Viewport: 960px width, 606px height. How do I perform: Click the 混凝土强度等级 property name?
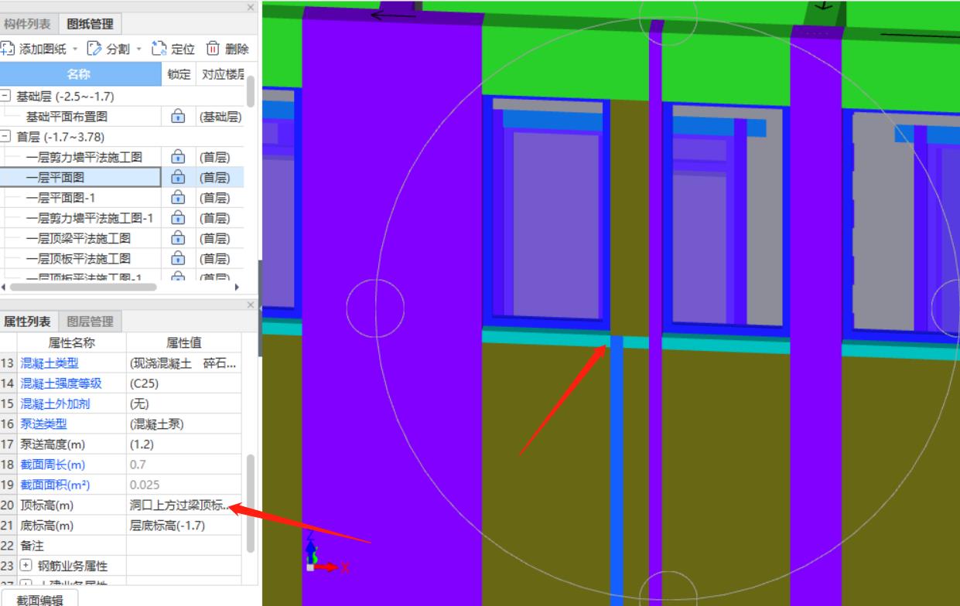coord(61,383)
